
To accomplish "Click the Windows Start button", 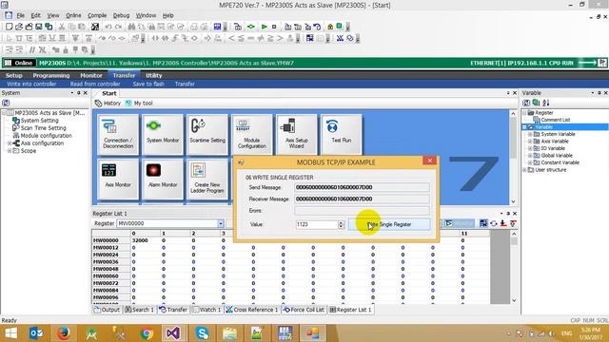I will pyautogui.click(x=10, y=333).
